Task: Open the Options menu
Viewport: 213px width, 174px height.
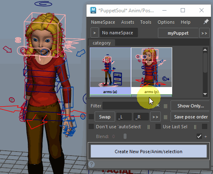Action: pos(166,22)
